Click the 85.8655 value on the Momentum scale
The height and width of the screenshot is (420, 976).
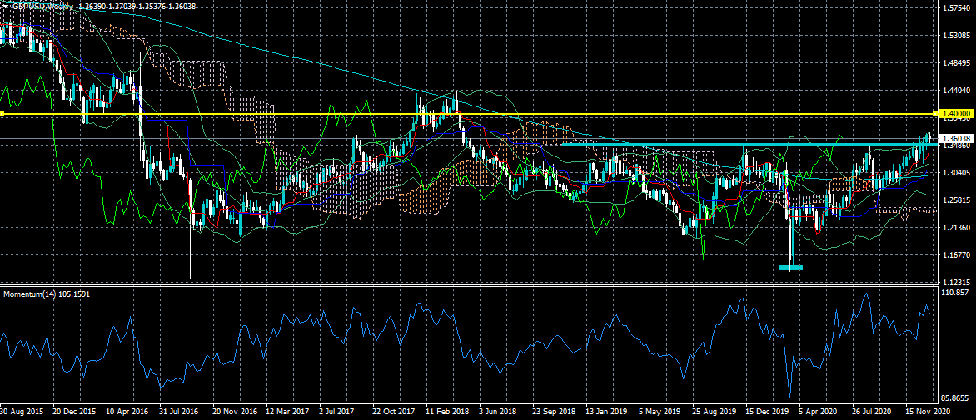(x=954, y=398)
